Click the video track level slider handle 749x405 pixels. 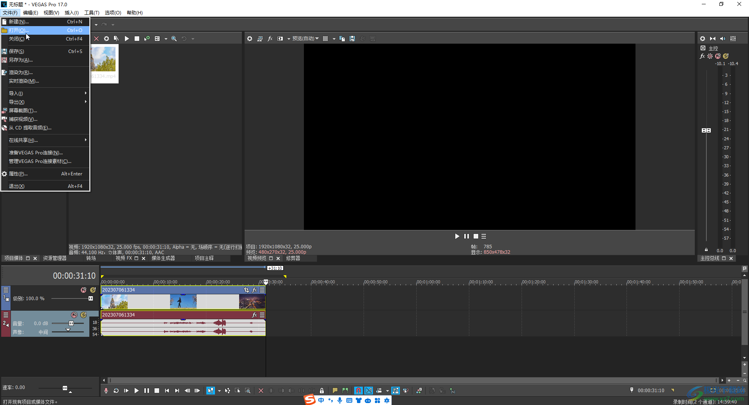[91, 299]
